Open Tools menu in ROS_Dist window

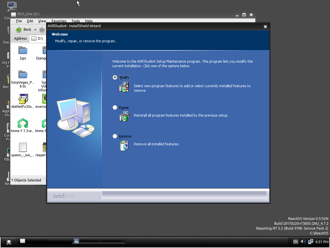coord(75,21)
